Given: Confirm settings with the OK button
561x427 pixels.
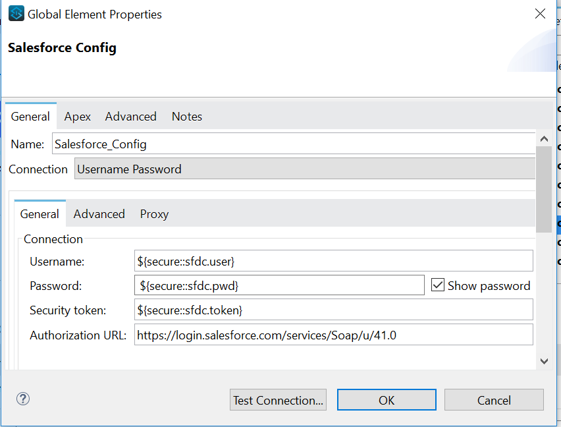Looking at the screenshot, I should (x=387, y=399).
